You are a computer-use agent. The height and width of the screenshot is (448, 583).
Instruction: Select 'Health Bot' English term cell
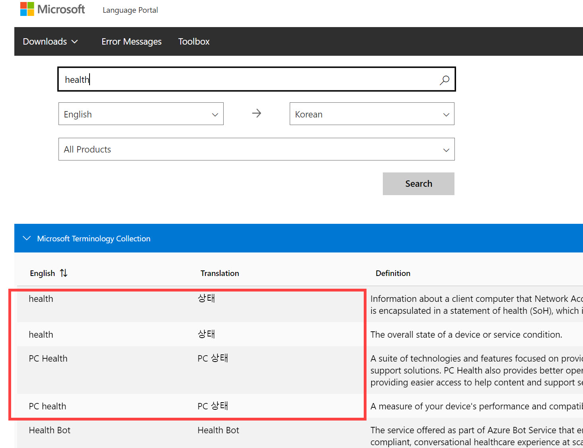click(x=50, y=430)
